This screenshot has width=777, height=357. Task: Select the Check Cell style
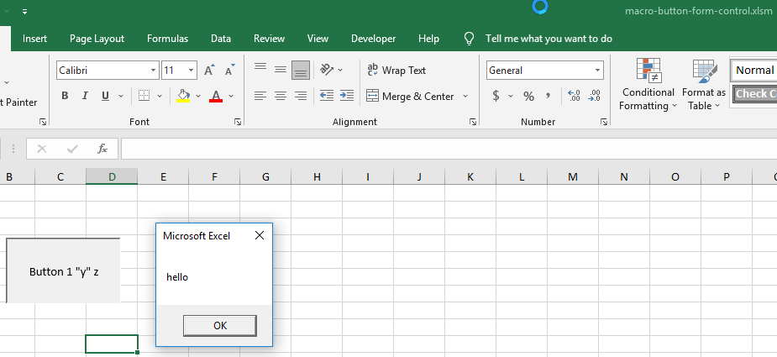(x=755, y=94)
